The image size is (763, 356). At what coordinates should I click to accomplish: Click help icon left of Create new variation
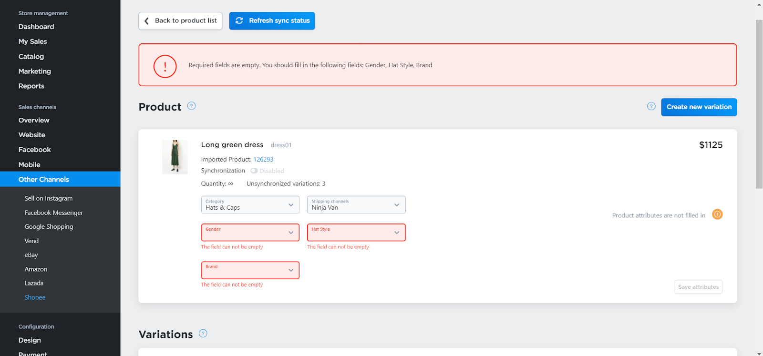[651, 106]
